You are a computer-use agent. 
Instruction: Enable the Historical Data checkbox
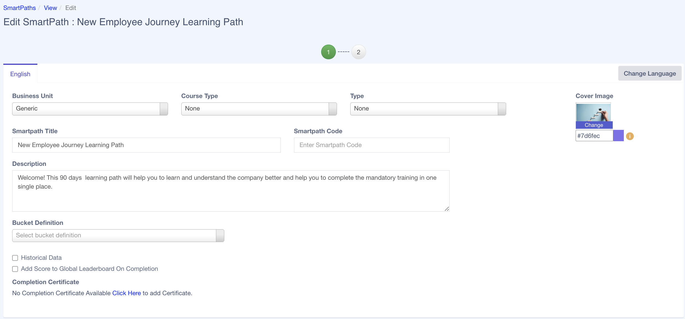(x=15, y=258)
